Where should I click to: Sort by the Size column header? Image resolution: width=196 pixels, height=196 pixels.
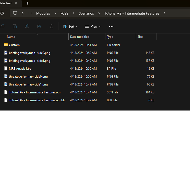point(140,37)
